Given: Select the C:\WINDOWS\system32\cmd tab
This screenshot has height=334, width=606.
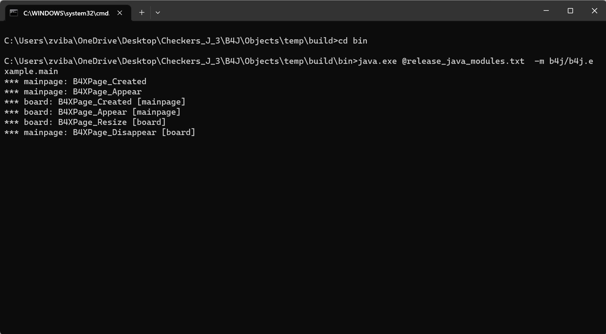Looking at the screenshot, I should click(x=66, y=13).
